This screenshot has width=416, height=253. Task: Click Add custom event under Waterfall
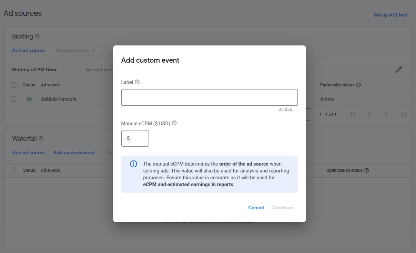[74, 152]
